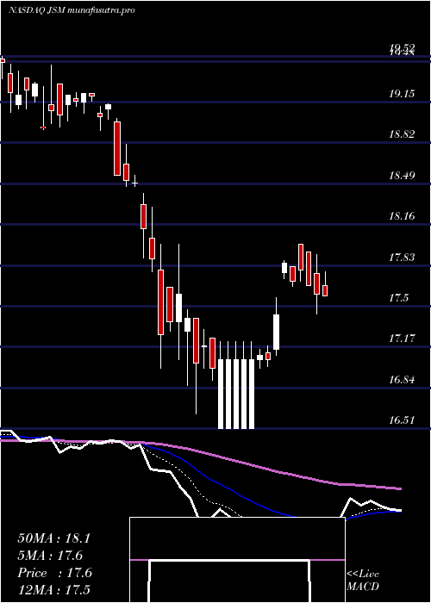Select the 18.49 price axis label
The image size is (431, 603).
tap(403, 176)
